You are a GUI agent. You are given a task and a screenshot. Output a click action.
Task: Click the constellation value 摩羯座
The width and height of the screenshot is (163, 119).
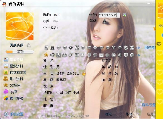point(61,80)
